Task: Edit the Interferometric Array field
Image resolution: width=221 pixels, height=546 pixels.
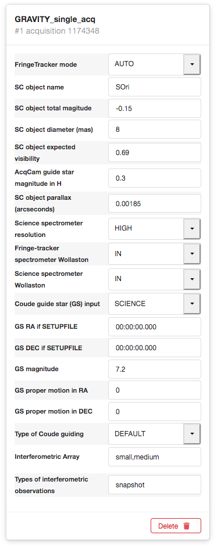Action: point(155,457)
